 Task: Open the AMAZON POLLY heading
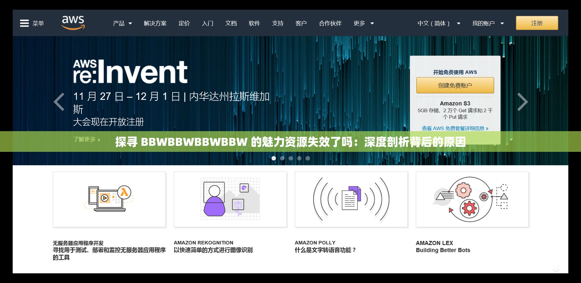coord(315,243)
